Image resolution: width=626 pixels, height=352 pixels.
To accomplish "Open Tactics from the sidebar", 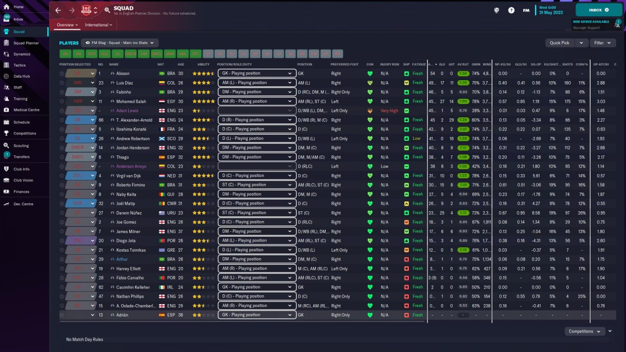I will [20, 65].
